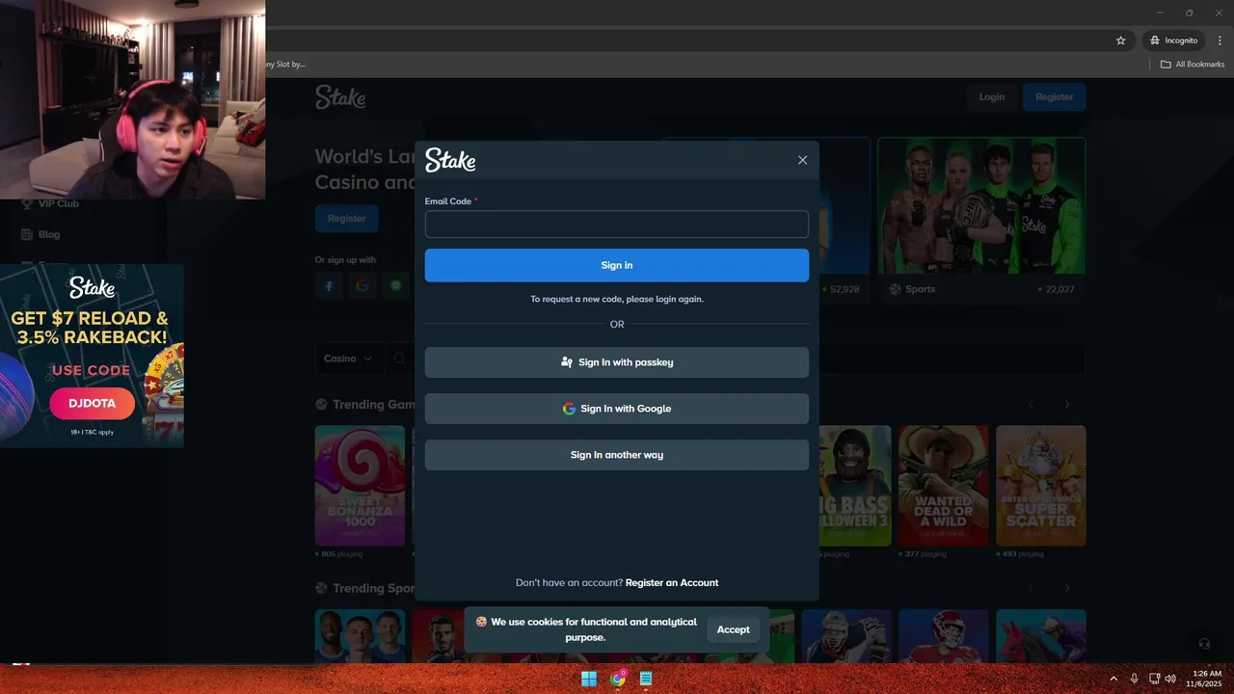This screenshot has height=694, width=1234.
Task: Open Wanted Dead or a Wild thumbnail
Action: tap(944, 486)
